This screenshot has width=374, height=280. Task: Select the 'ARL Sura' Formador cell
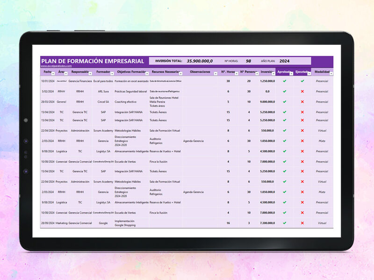pos(103,91)
